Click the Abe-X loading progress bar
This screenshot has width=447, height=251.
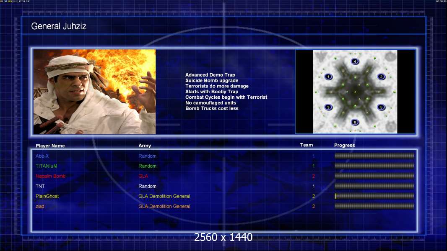click(374, 156)
